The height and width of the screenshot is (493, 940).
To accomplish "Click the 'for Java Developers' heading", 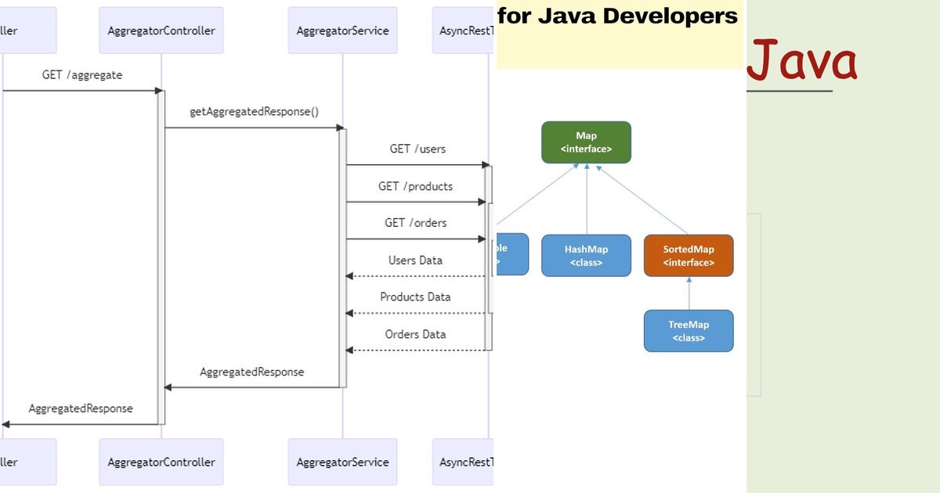I will [619, 15].
